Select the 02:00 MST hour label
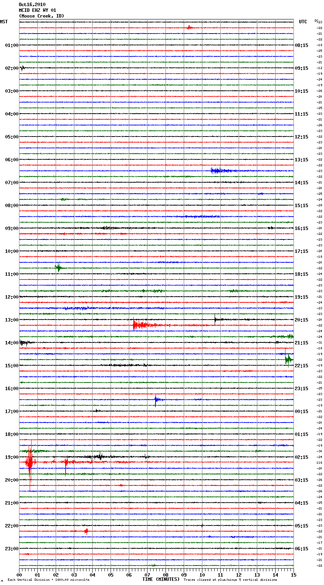324x585 pixels. point(12,68)
